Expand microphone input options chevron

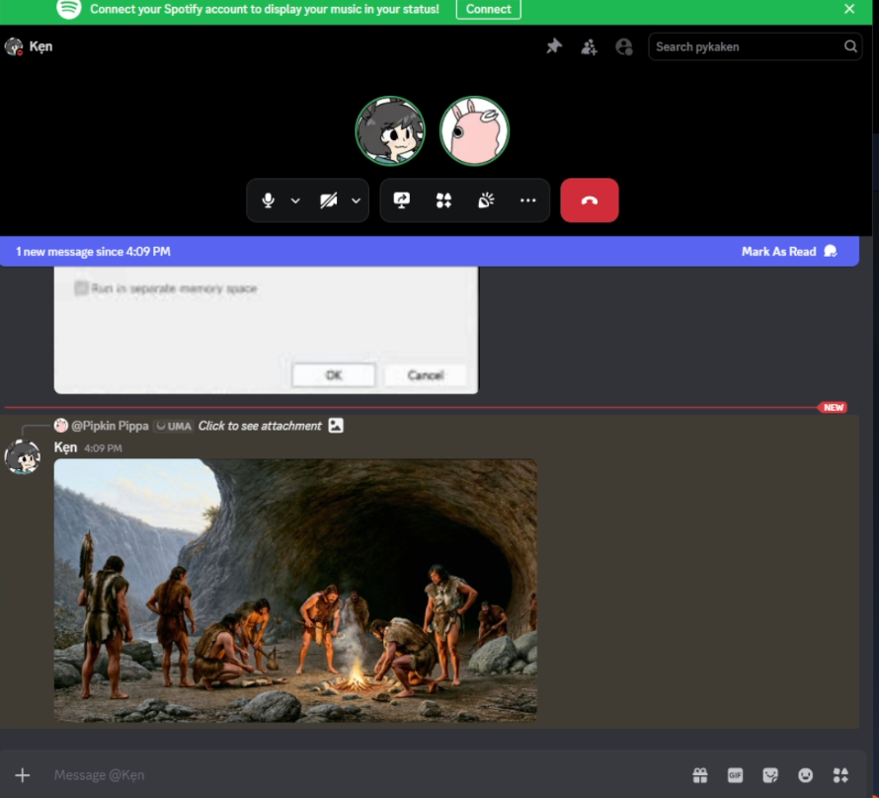(x=295, y=200)
